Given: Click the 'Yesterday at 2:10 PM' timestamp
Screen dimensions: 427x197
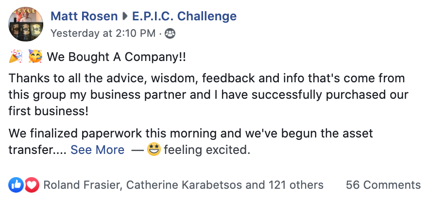Looking at the screenshot, I should coord(102,33).
